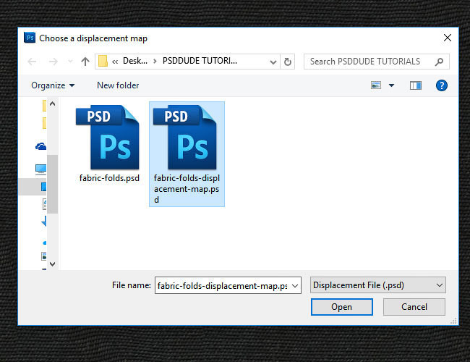This screenshot has width=470, height=362.
Task: Toggle the preview pane
Action: click(x=416, y=85)
